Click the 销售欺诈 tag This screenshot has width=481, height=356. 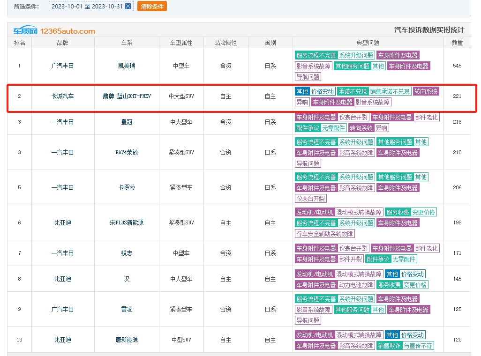(389, 346)
